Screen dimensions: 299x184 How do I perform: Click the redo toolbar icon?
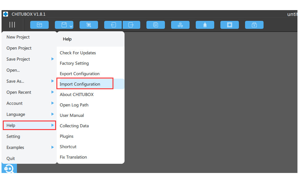point(131,25)
